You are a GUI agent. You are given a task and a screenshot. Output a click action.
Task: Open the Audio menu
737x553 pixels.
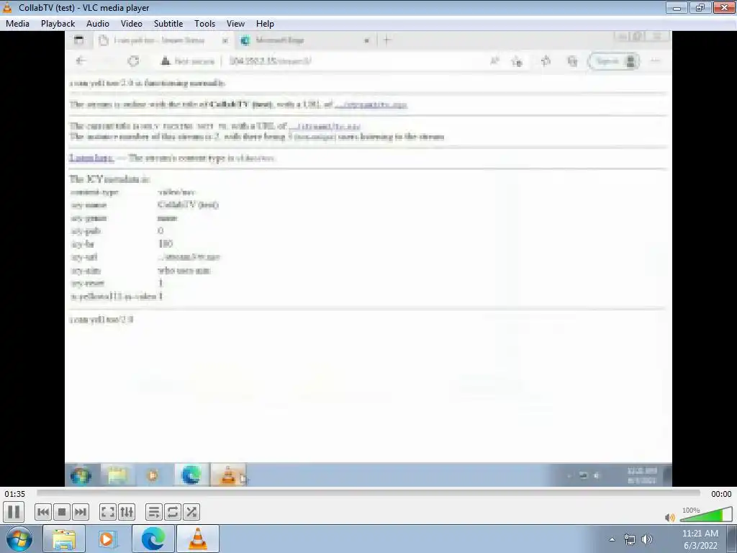(98, 24)
